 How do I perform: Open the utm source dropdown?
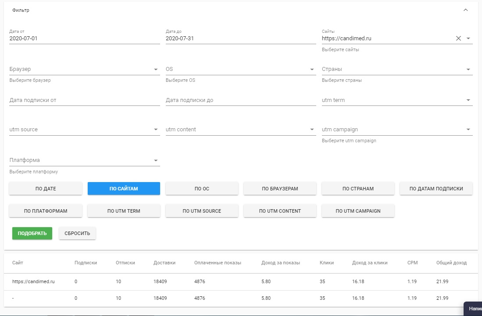pyautogui.click(x=156, y=130)
